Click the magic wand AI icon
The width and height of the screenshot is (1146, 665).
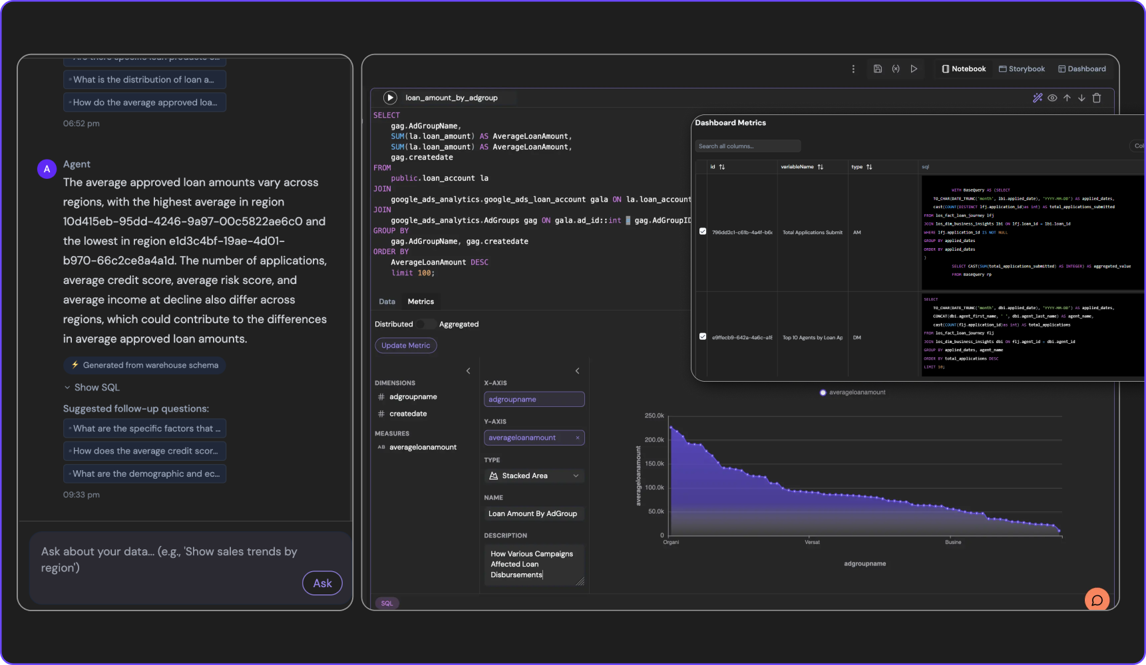pos(1038,98)
